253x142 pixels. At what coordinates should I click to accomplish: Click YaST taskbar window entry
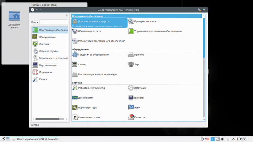[x=36, y=139]
